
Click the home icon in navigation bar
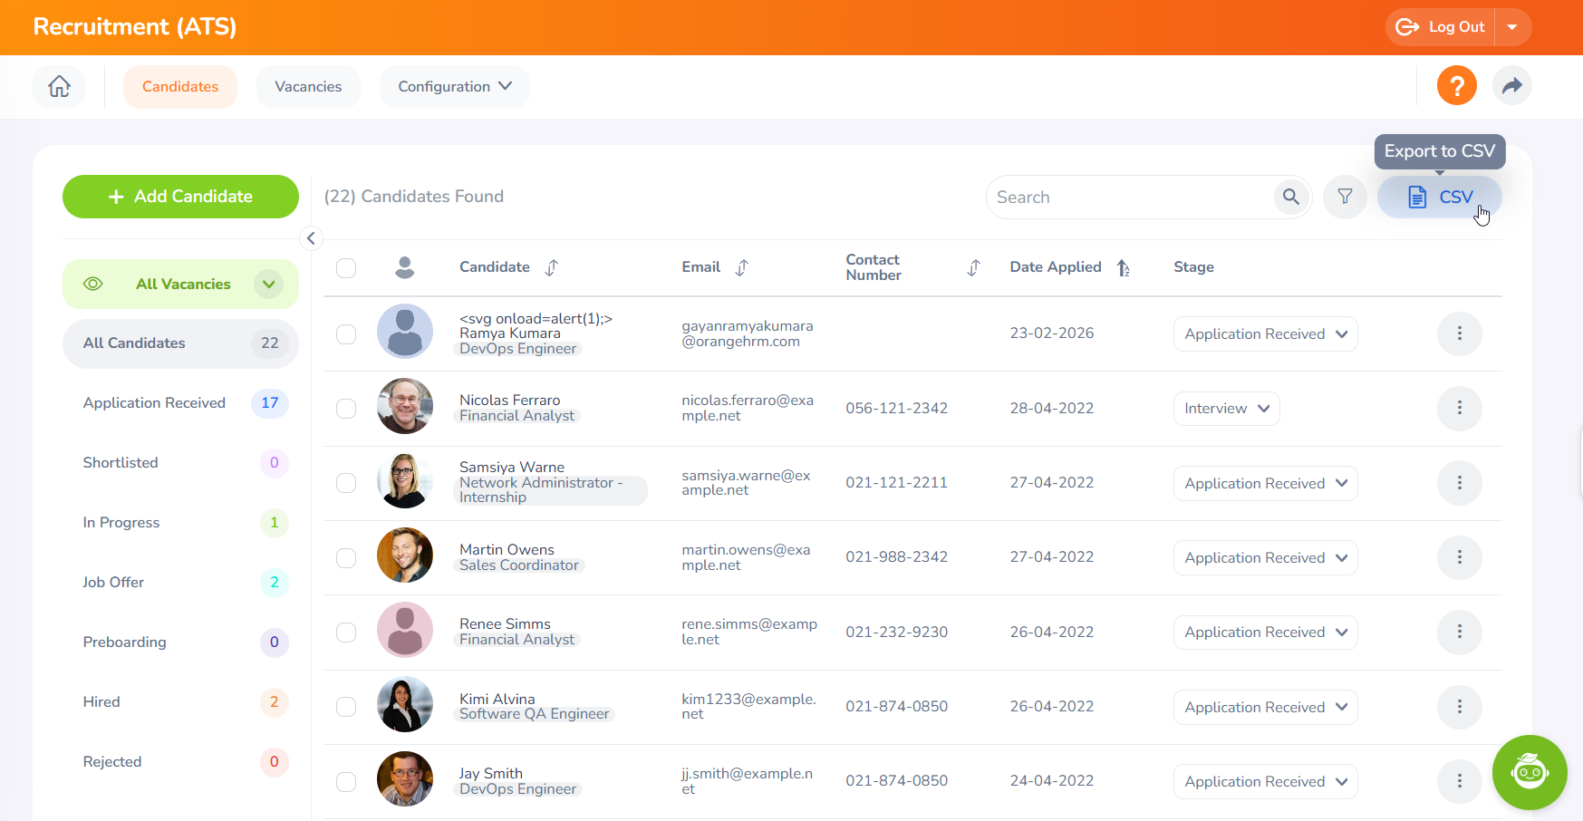[59, 87]
